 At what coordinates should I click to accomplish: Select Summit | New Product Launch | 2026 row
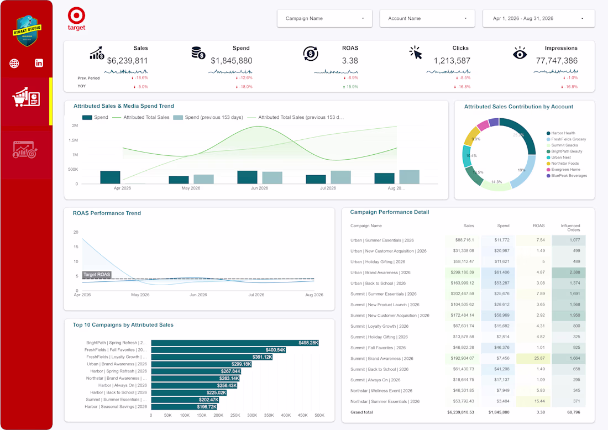468,305
